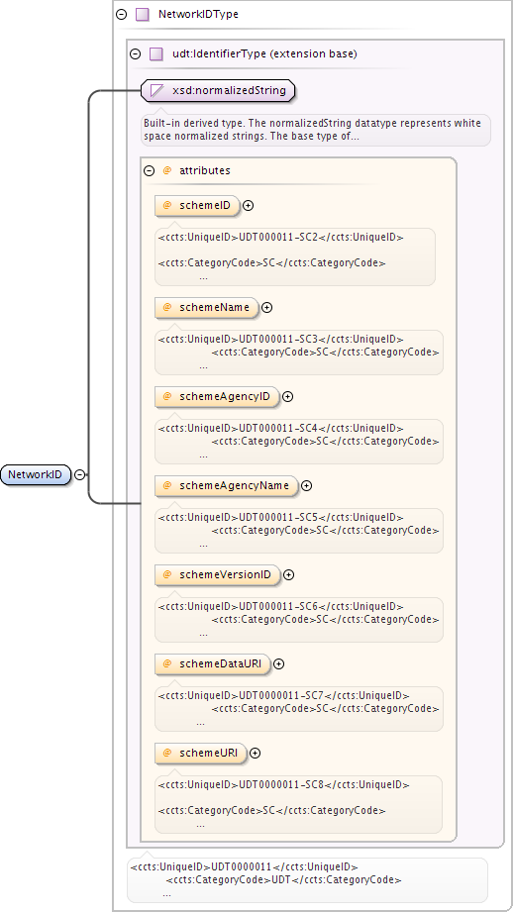Select the xsd:normalizedString node

218,91
